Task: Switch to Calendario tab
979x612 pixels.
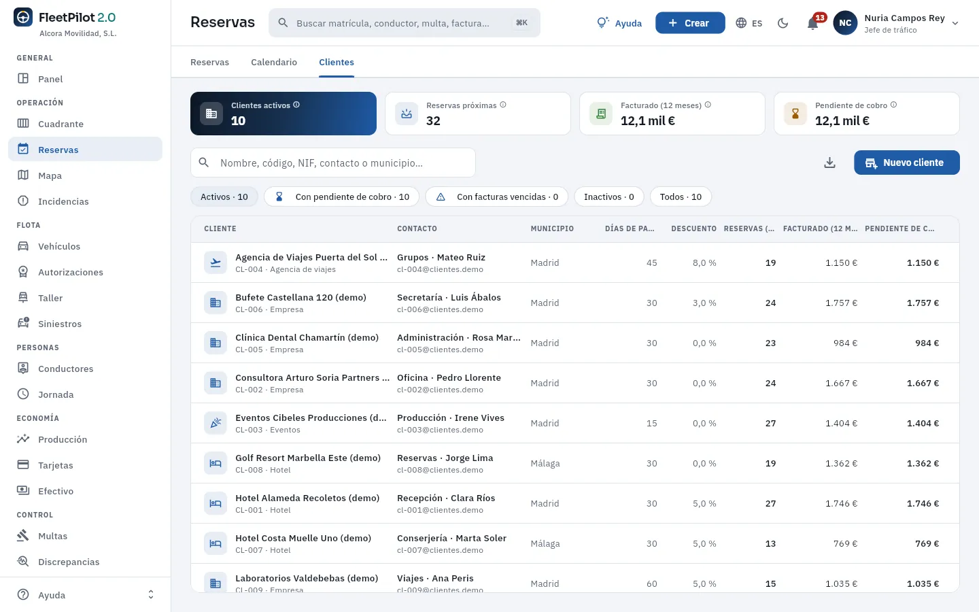Action: tap(274, 62)
